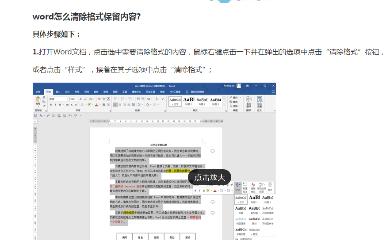Click the 全文翻译 icon
Viewport: 390px width, 240px height.
click(249, 102)
